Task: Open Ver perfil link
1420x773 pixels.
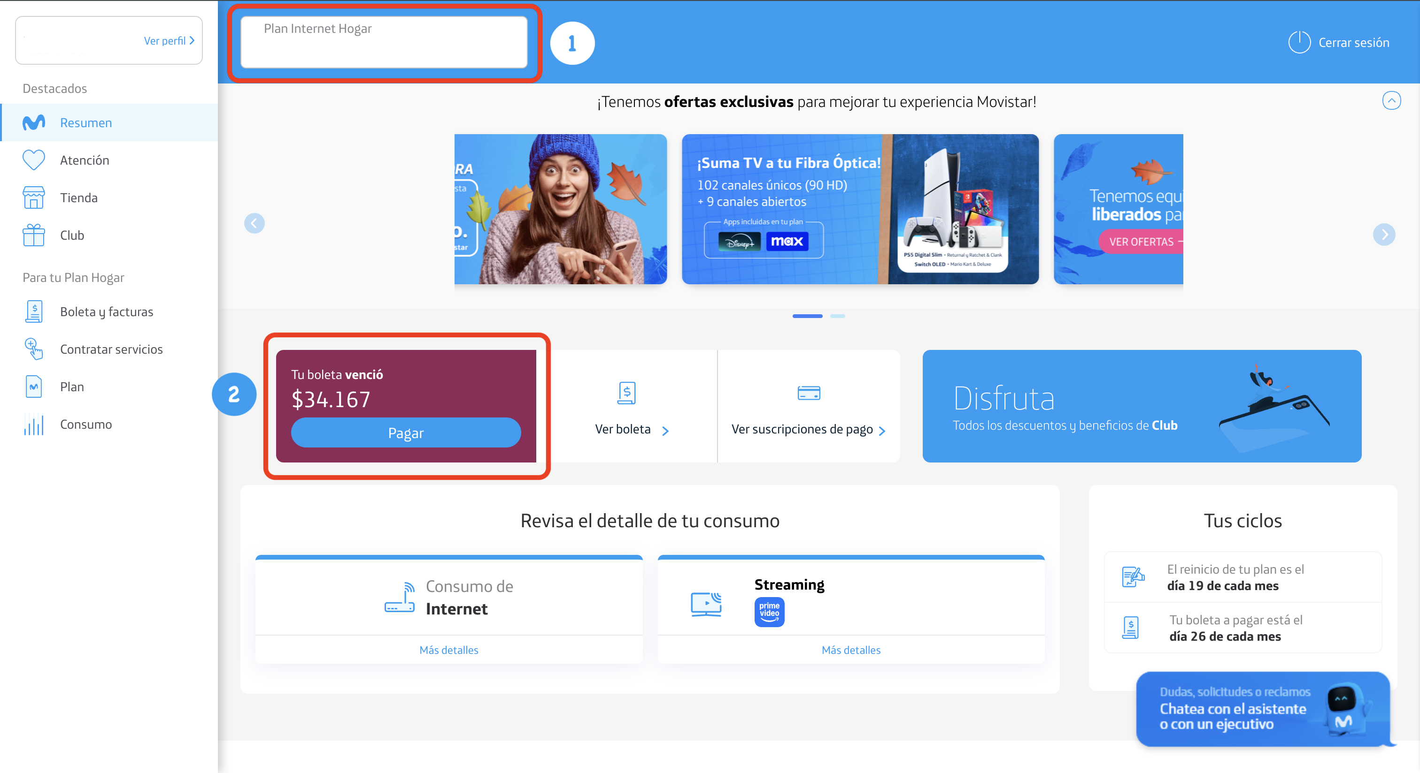Action: coord(164,41)
